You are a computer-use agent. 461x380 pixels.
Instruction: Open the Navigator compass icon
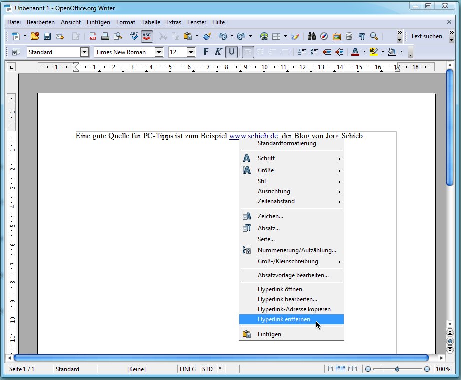pyautogui.click(x=324, y=36)
